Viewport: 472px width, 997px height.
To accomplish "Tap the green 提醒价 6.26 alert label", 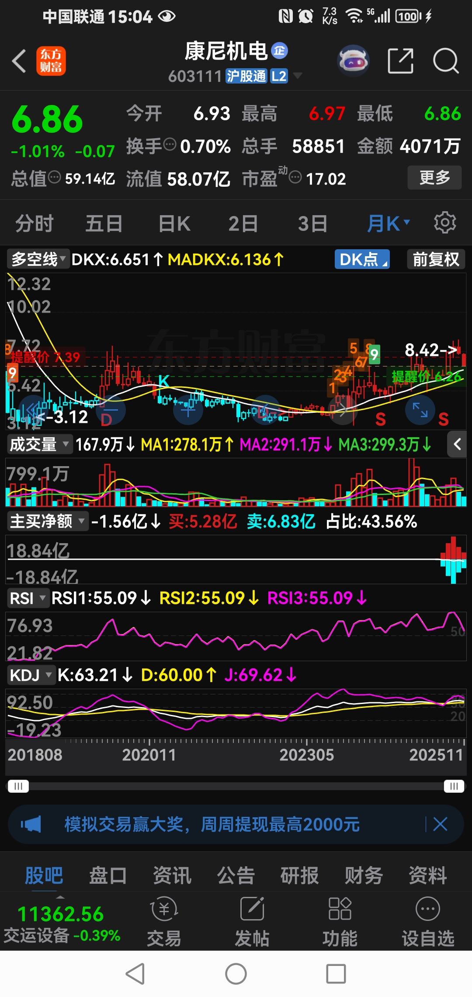I will (427, 376).
